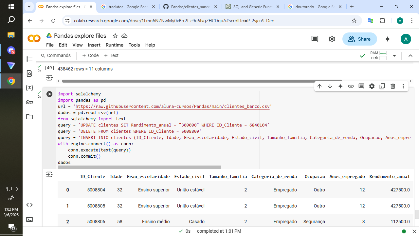Image resolution: width=419 pixels, height=236 pixels.
Task: Open the secrets key panel
Action: (x=29, y=102)
